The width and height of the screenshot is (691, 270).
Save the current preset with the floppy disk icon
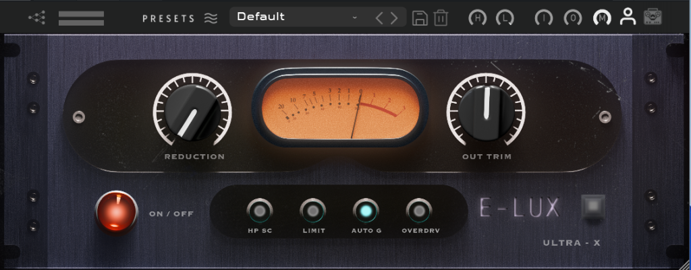point(420,18)
